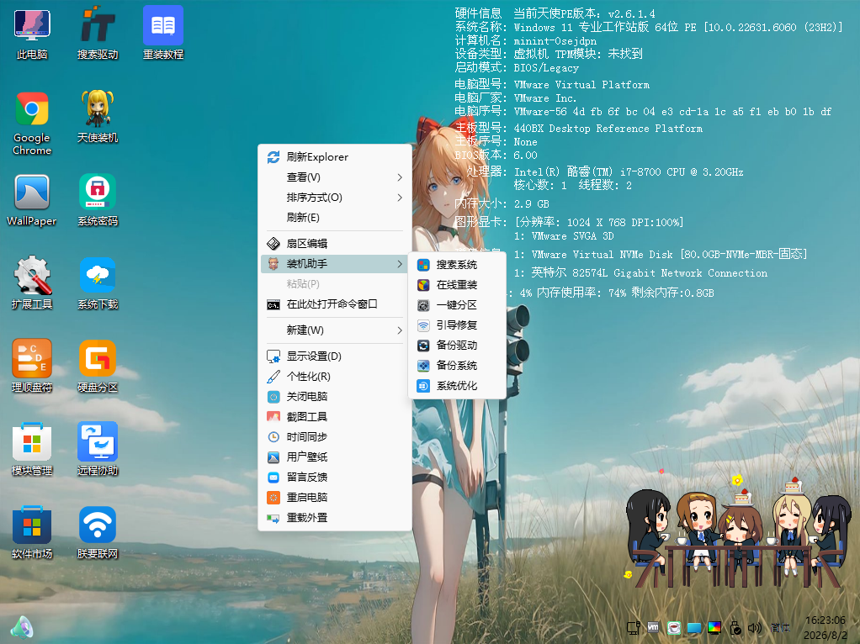Choose 在此处打开命令窗口
The image size is (860, 644).
tap(335, 304)
